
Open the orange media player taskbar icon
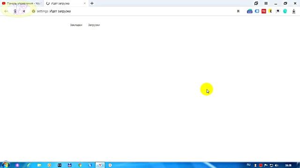point(49,165)
